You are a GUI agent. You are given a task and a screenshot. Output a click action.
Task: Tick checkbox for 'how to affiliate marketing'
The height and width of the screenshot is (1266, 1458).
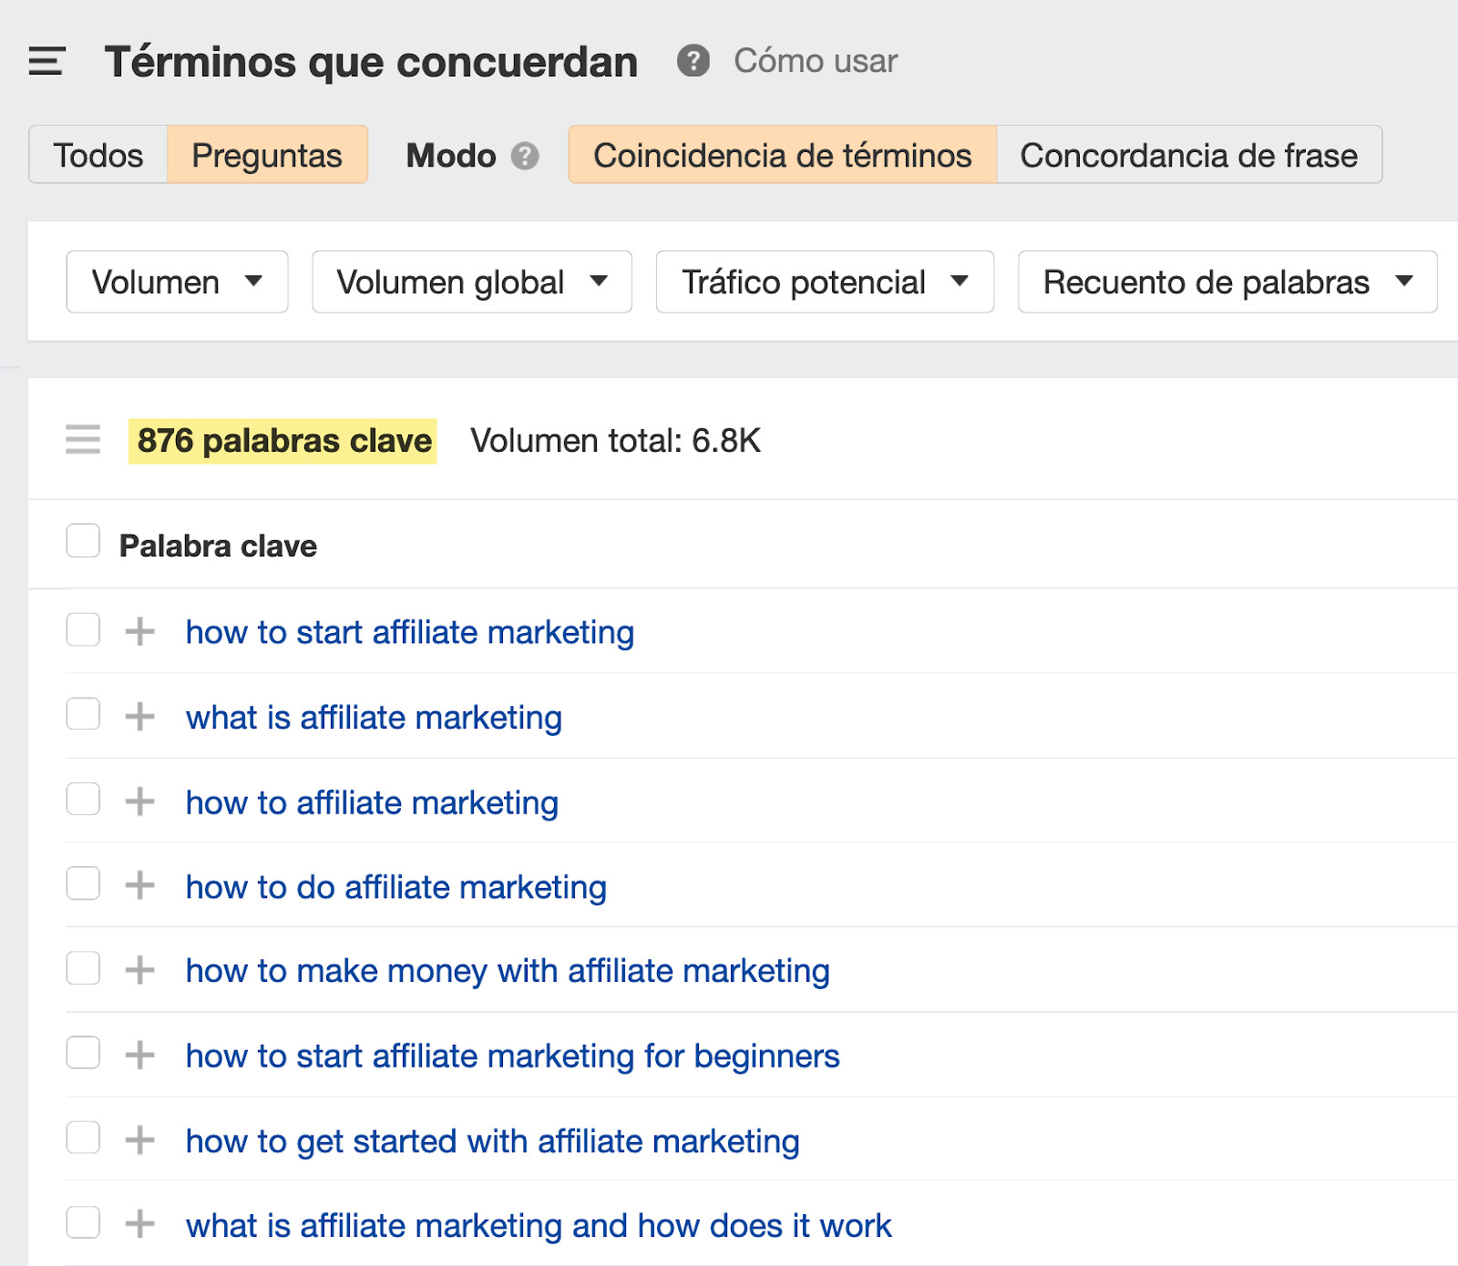tap(83, 799)
